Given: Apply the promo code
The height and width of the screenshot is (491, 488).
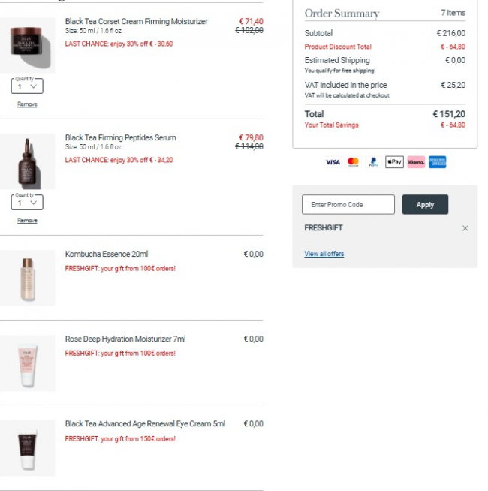Looking at the screenshot, I should click(425, 205).
